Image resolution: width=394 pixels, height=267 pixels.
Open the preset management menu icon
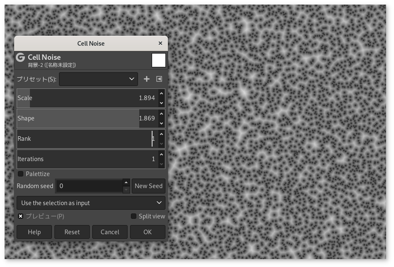159,79
